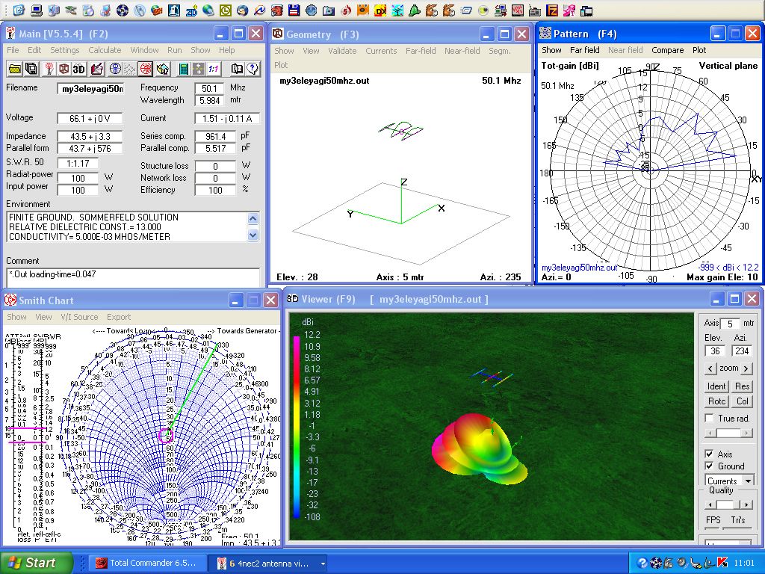Uncheck the Axis checkbox in 3D viewer
Screen dimensions: 765x574
(x=710, y=454)
